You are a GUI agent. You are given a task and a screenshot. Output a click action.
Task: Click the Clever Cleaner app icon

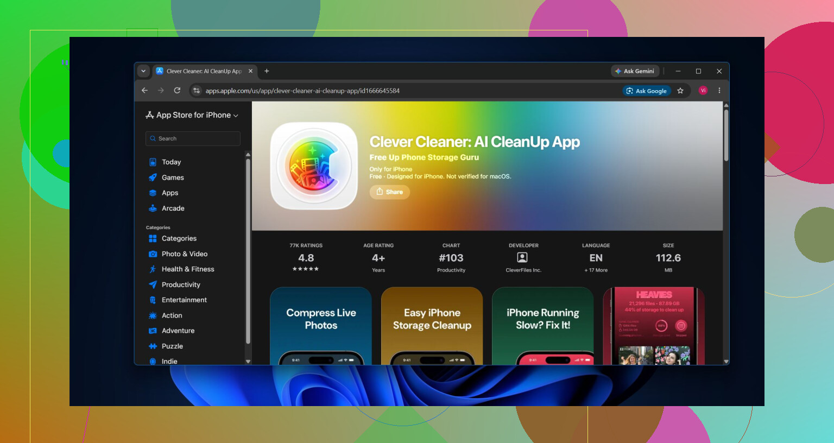[314, 166]
